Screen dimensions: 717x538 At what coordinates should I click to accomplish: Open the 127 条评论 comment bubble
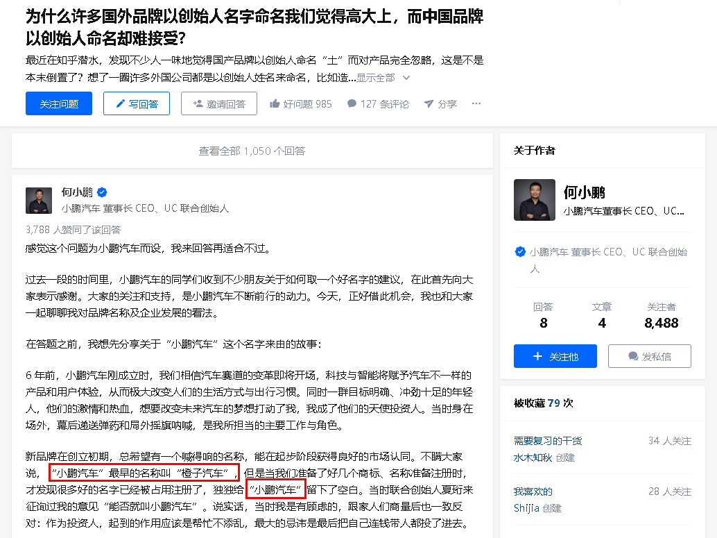click(x=352, y=103)
